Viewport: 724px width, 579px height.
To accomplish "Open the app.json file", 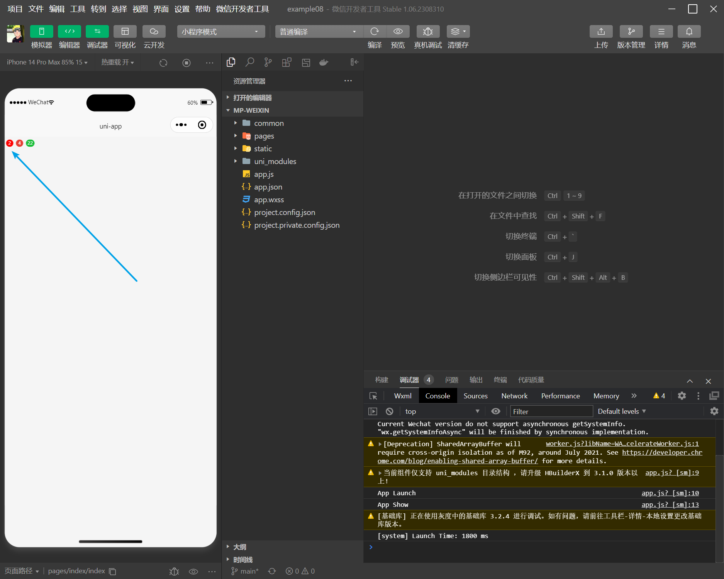I will click(292, 187).
